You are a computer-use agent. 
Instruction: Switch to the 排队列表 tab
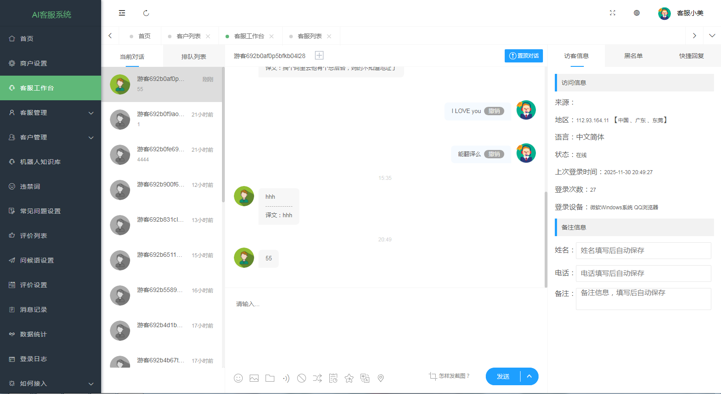193,57
